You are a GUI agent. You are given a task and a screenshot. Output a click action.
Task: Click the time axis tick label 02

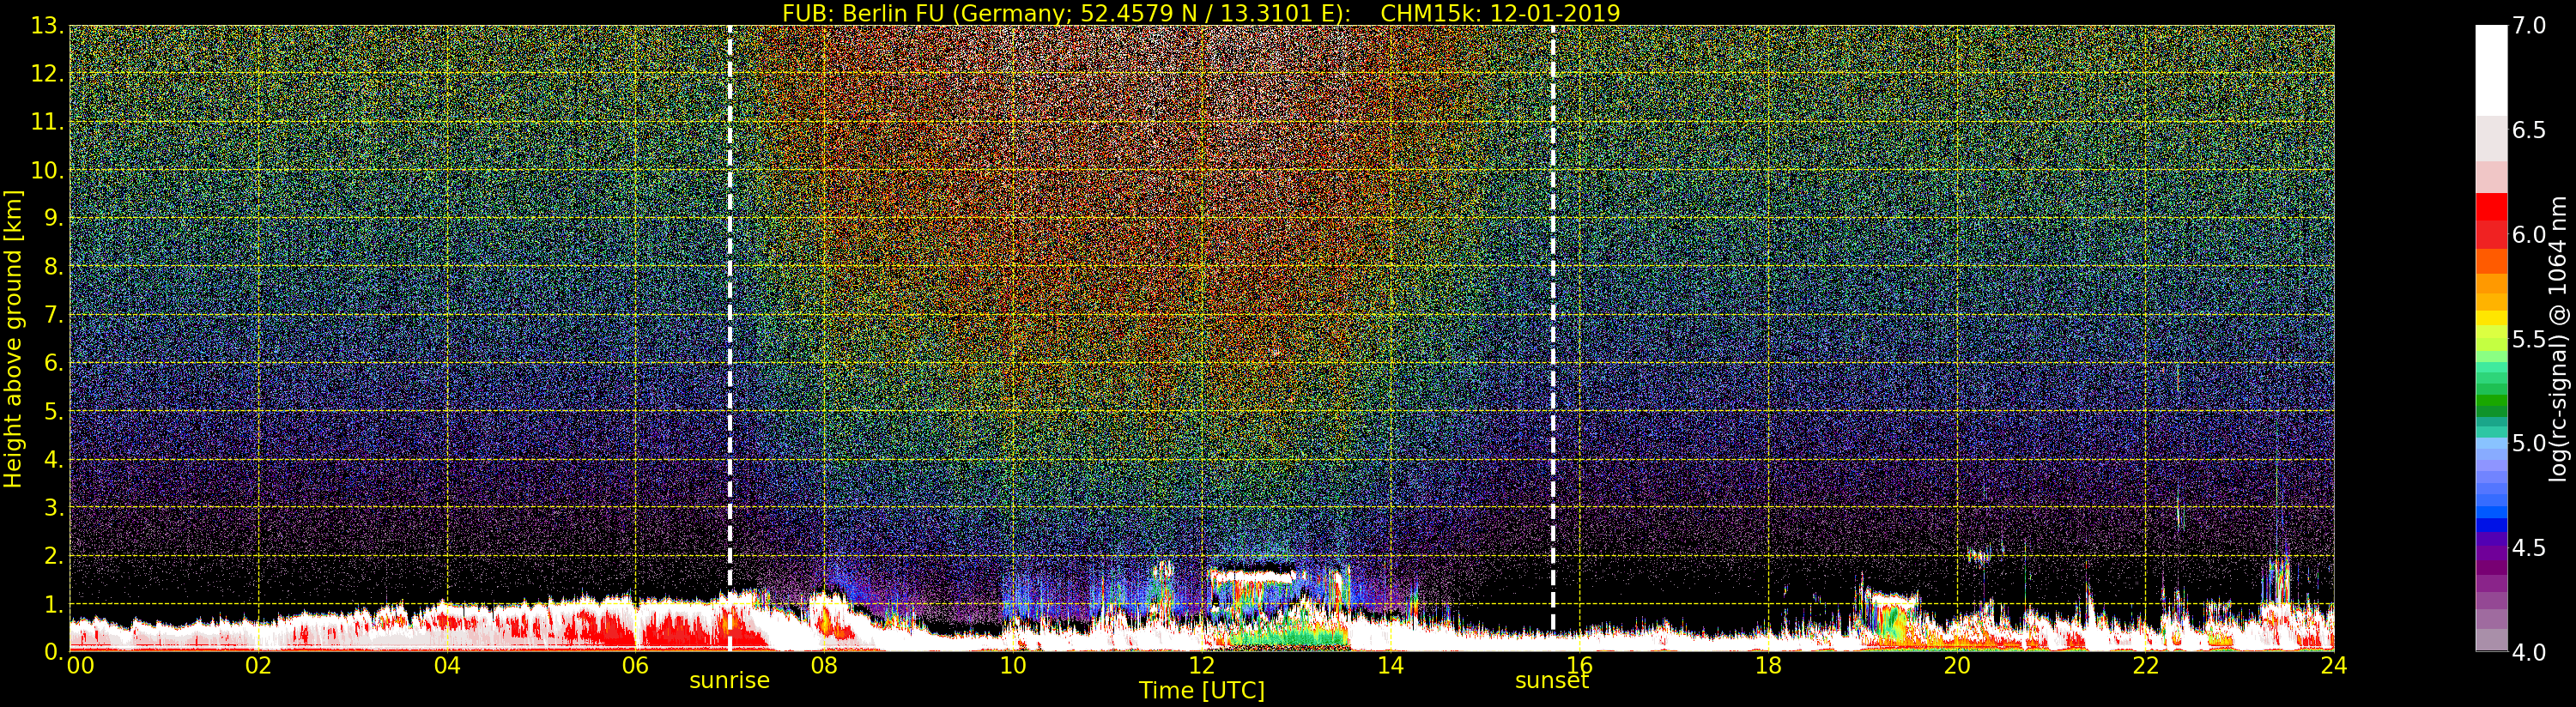pos(258,665)
